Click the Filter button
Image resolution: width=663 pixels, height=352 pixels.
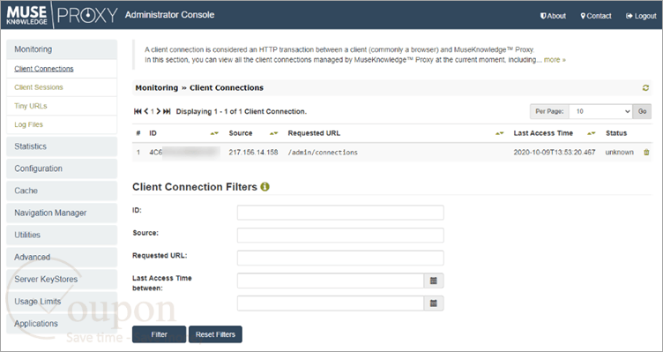pyautogui.click(x=159, y=334)
